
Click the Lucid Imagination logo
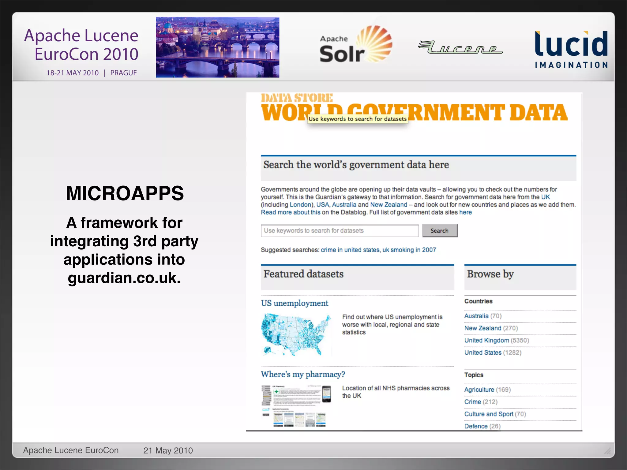pos(571,49)
